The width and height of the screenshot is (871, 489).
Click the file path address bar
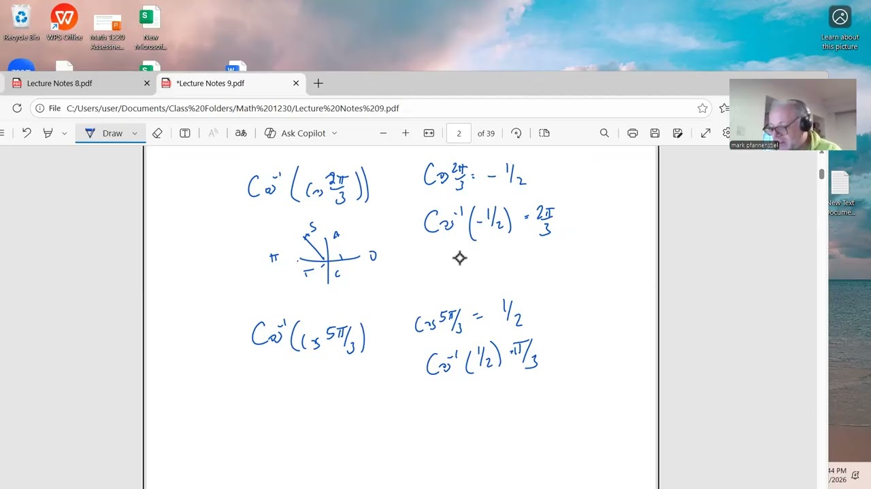(371, 108)
